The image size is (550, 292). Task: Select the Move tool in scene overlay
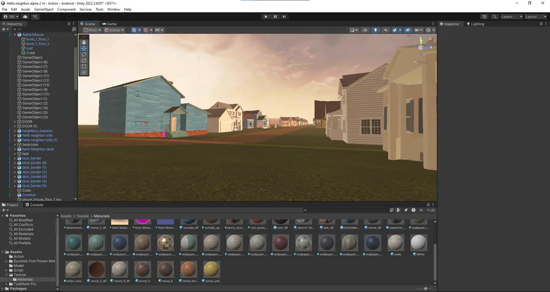(84, 48)
